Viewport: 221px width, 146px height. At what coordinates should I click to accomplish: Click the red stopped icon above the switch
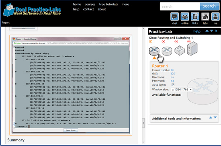176,41
